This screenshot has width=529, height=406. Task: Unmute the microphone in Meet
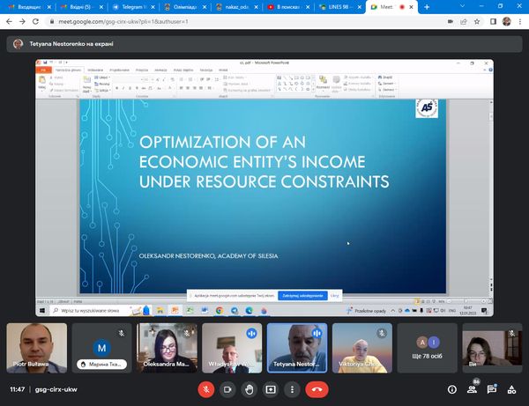(205, 389)
